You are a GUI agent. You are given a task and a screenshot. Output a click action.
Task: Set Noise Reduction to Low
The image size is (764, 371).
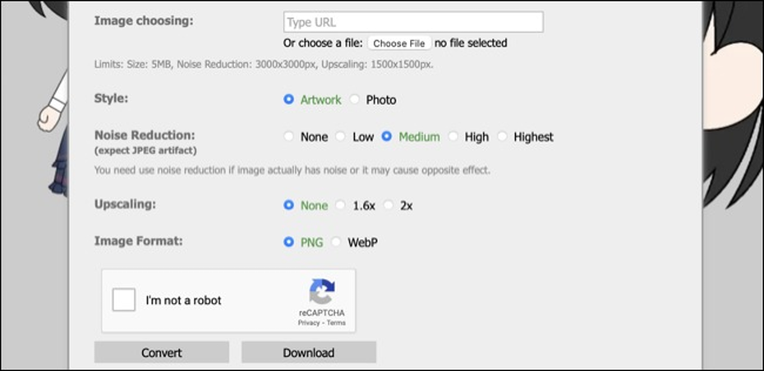341,137
